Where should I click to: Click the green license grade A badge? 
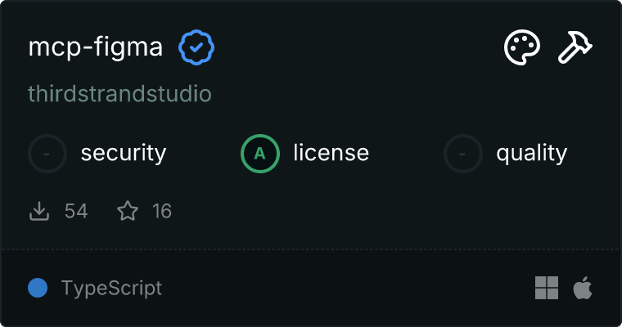(x=260, y=153)
